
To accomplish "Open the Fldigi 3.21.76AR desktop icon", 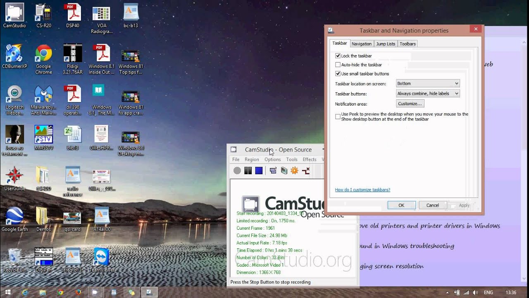I will pos(73,60).
